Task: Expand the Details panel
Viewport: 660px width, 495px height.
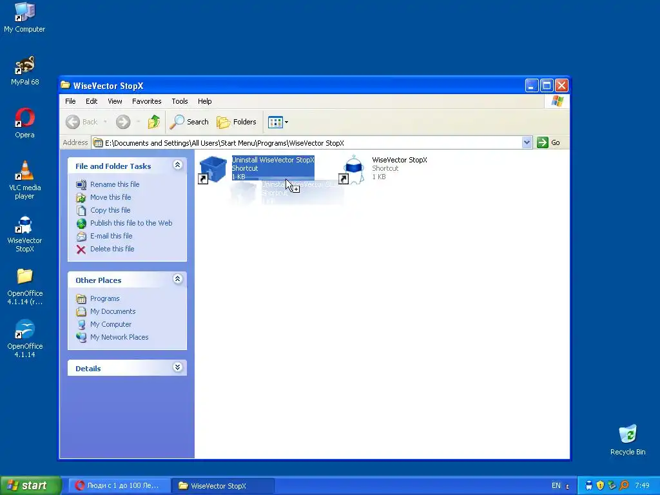Action: click(178, 367)
